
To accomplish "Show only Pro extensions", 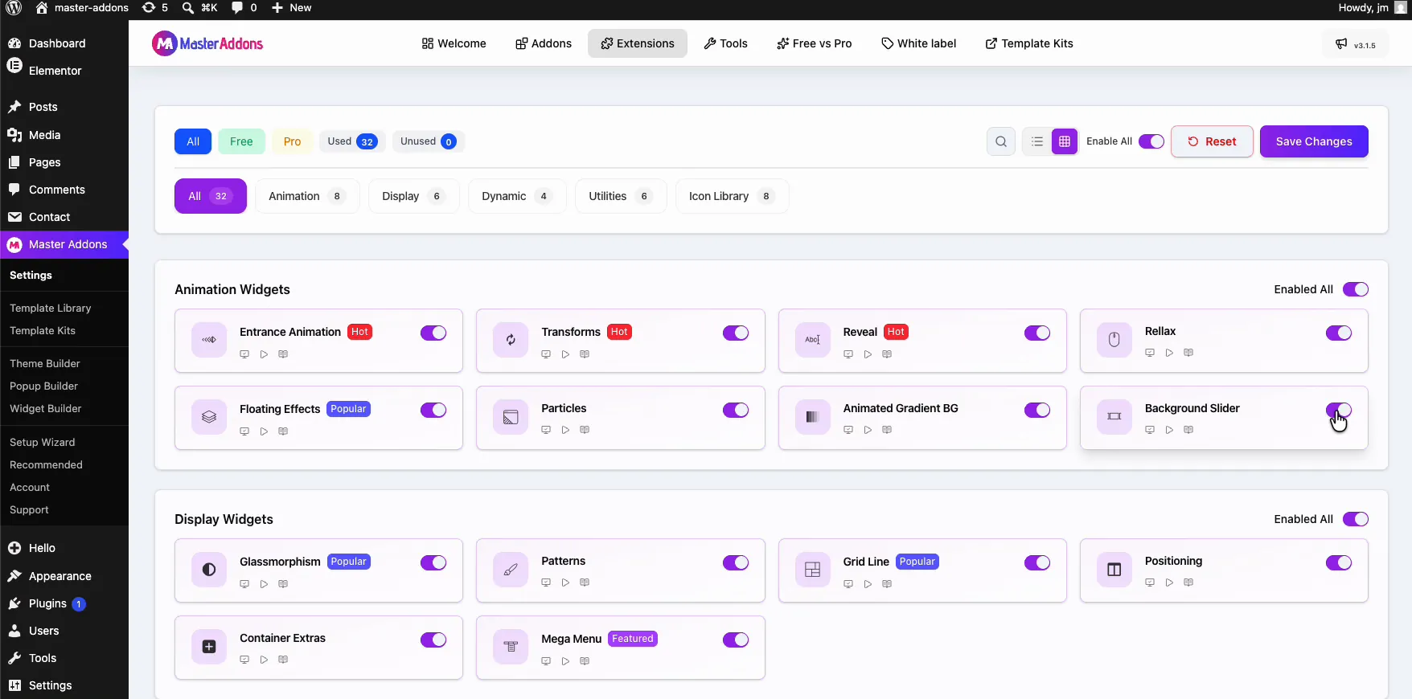I will [x=292, y=141].
